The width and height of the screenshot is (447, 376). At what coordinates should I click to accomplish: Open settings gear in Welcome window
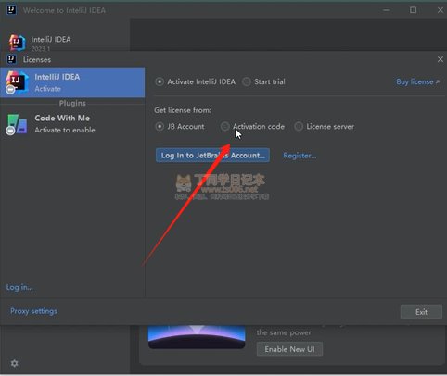point(14,363)
